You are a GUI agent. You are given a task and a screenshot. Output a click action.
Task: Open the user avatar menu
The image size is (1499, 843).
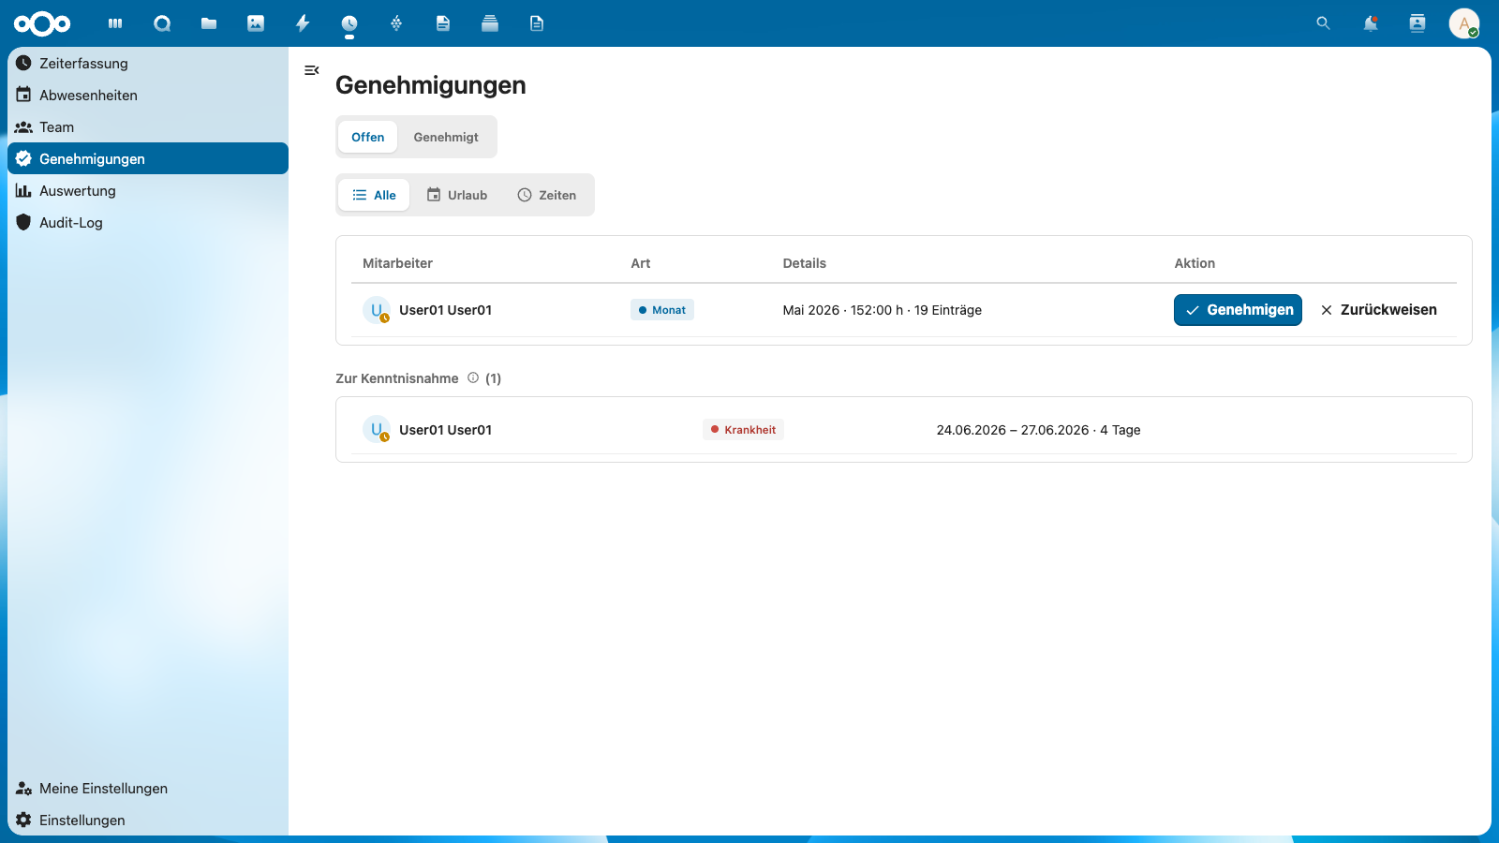(x=1464, y=23)
